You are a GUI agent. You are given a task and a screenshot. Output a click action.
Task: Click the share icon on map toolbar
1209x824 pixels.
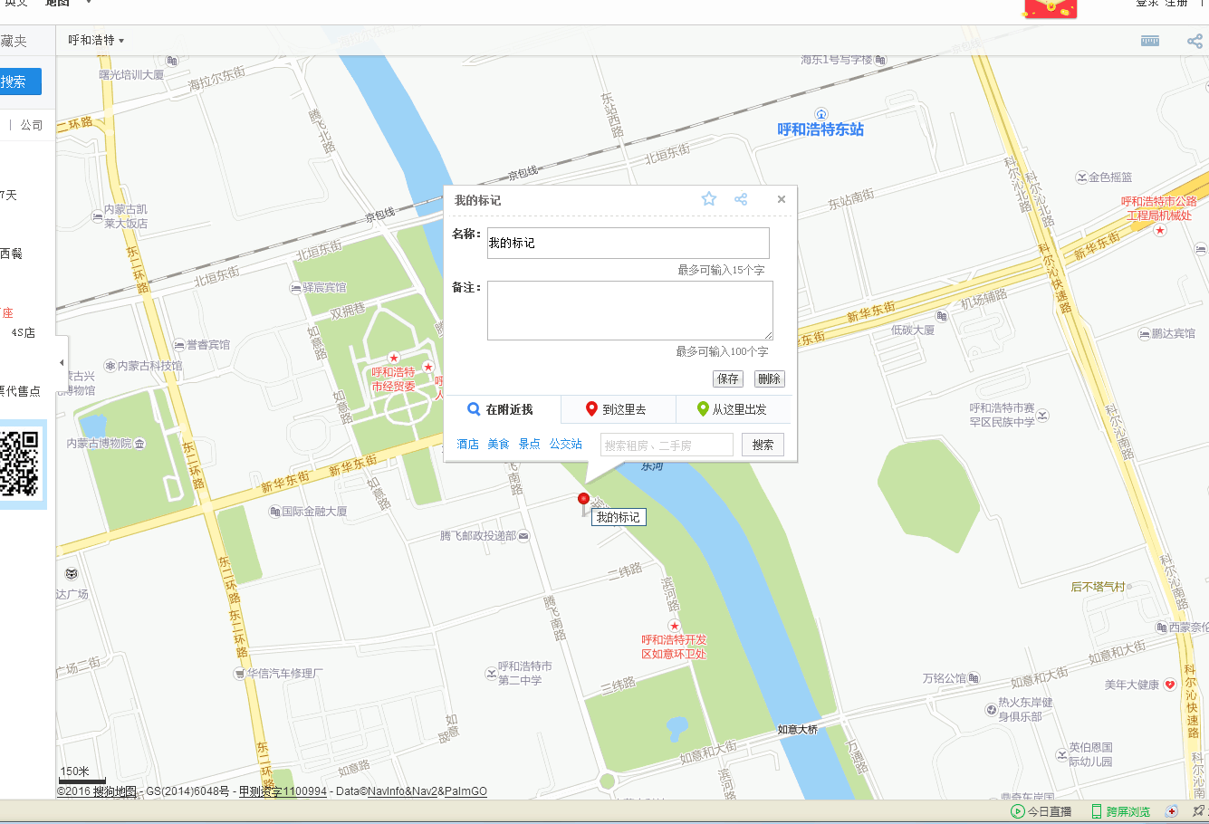1195,41
